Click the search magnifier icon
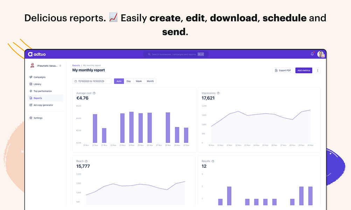Screen dimensions: 351x210 point(149,54)
